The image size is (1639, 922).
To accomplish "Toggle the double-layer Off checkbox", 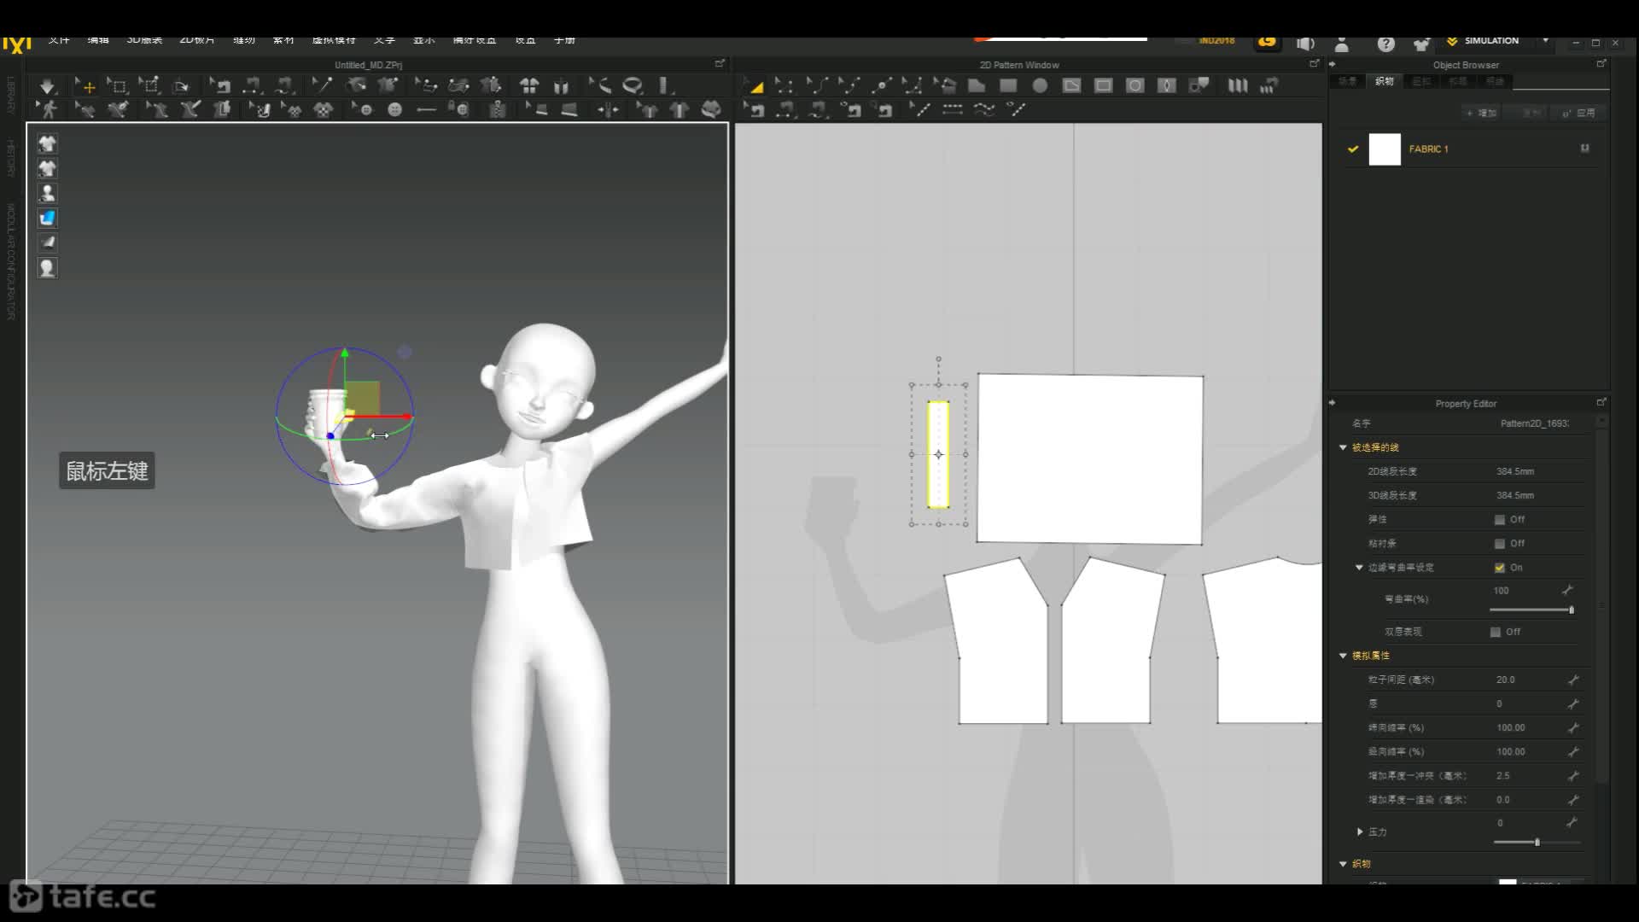I will (1496, 632).
